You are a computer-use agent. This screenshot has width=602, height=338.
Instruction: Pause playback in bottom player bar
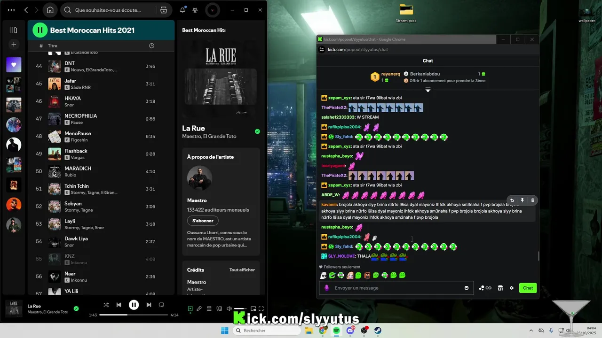(134, 305)
